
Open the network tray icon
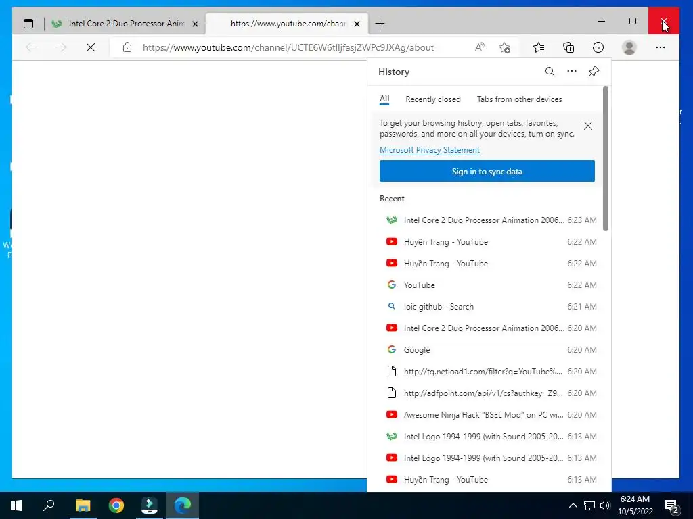[x=589, y=505]
